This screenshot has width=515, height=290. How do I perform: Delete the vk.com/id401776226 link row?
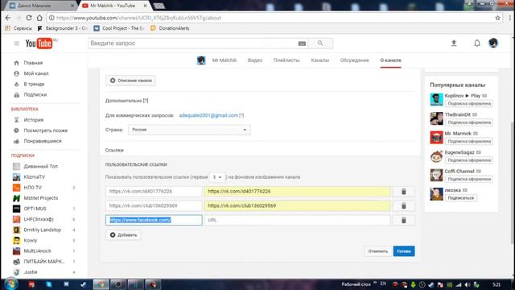(404, 192)
